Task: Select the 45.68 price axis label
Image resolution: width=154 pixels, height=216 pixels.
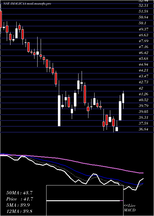Action: 143,59
